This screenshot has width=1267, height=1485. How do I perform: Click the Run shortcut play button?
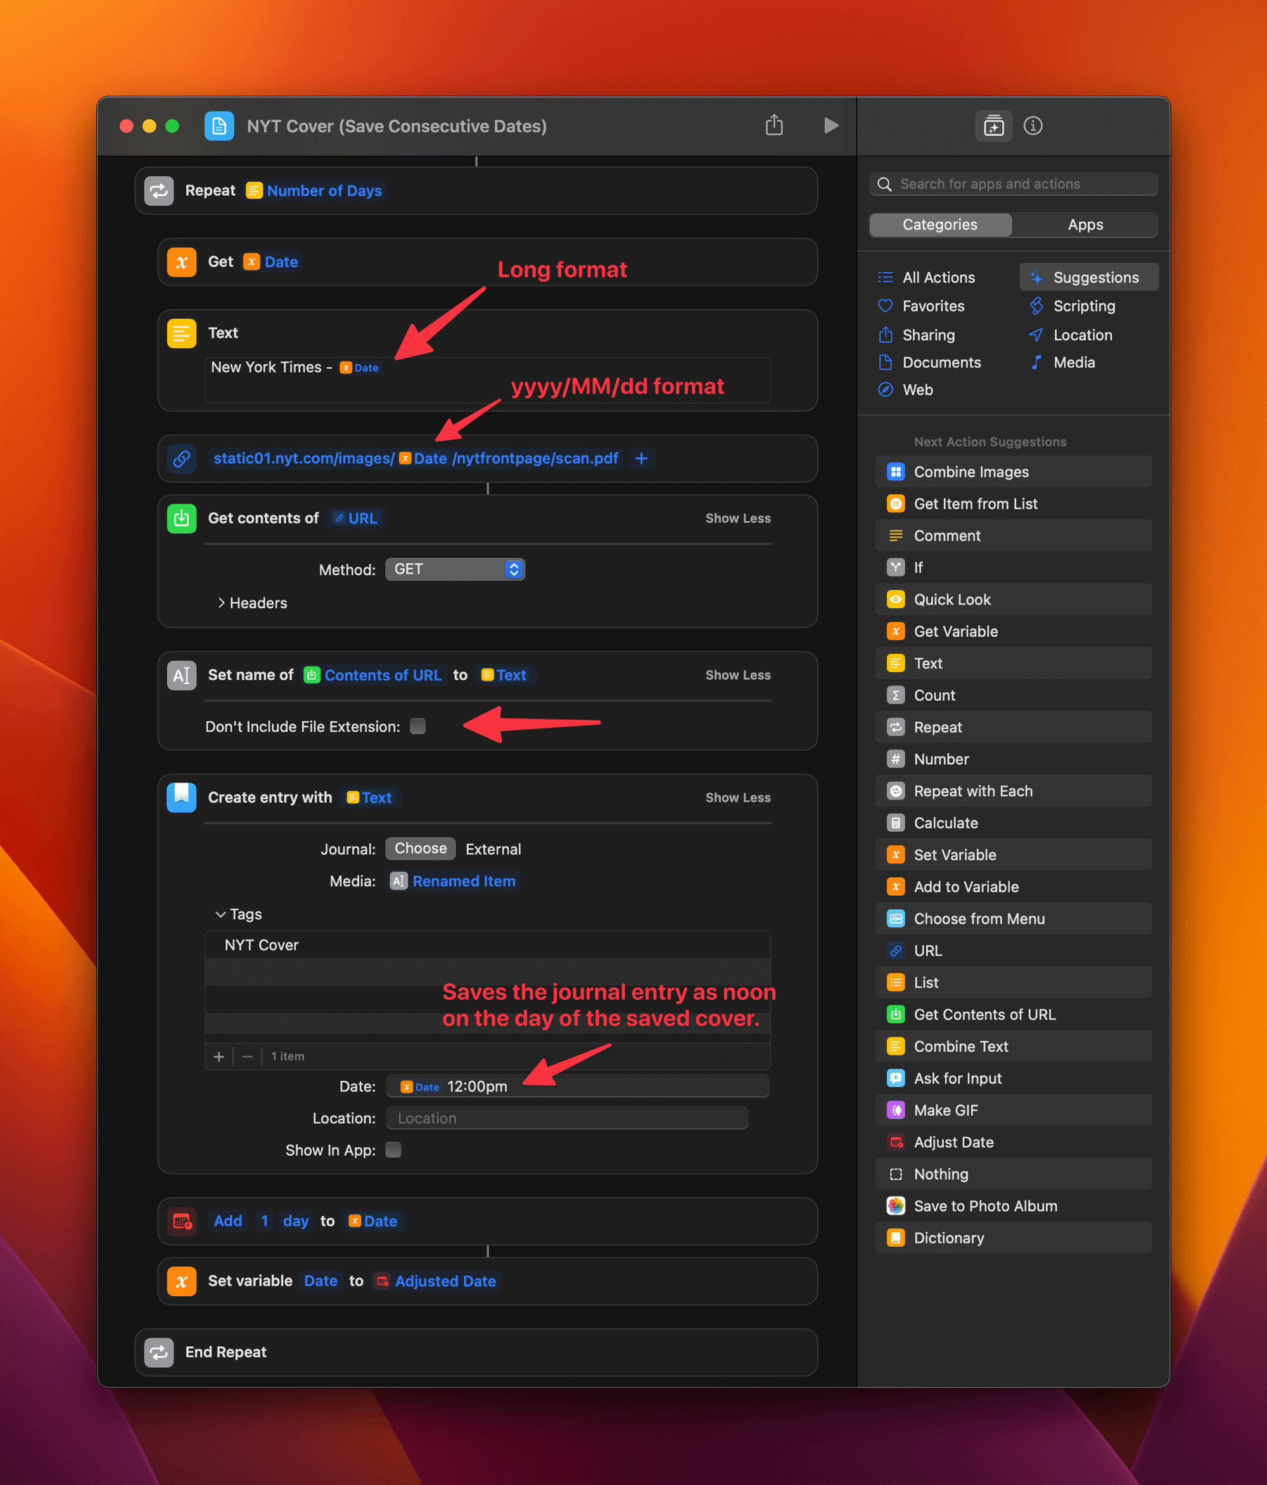(x=830, y=126)
